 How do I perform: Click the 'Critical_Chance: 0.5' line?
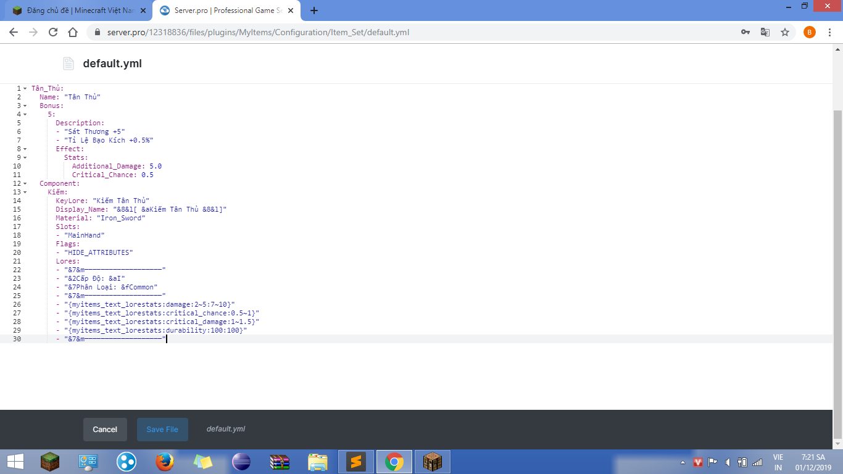tap(113, 175)
